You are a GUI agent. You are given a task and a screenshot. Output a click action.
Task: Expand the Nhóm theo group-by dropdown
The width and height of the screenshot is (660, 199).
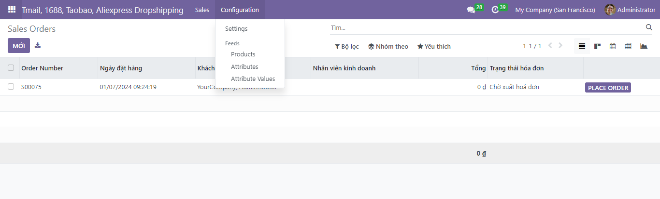388,47
